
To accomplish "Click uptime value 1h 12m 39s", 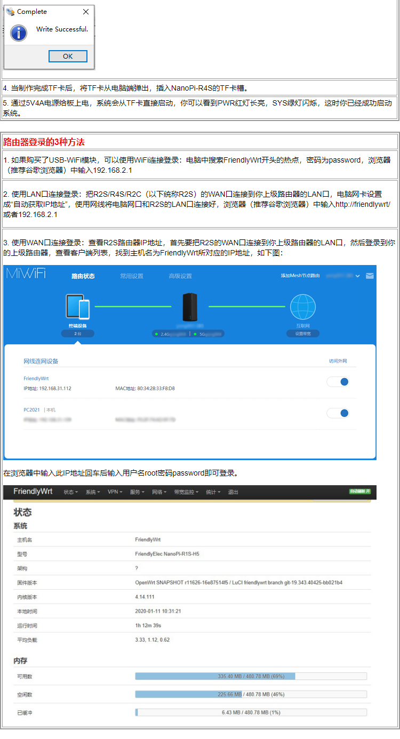I will point(148,625).
